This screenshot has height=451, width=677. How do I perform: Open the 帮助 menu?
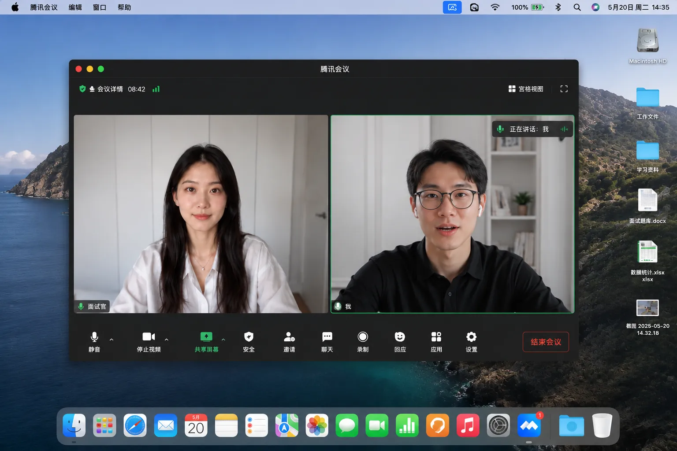coord(124,7)
